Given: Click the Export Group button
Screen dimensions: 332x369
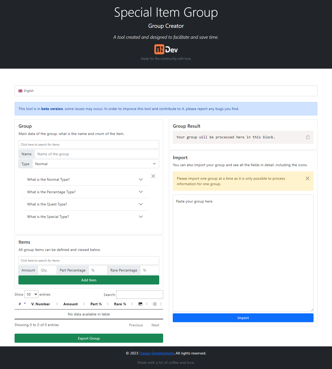Looking at the screenshot, I should tap(89, 338).
